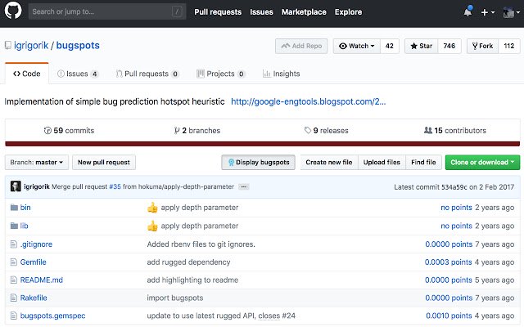Switch to the Projects tab
The width and height of the screenshot is (524, 327).
[x=221, y=74]
